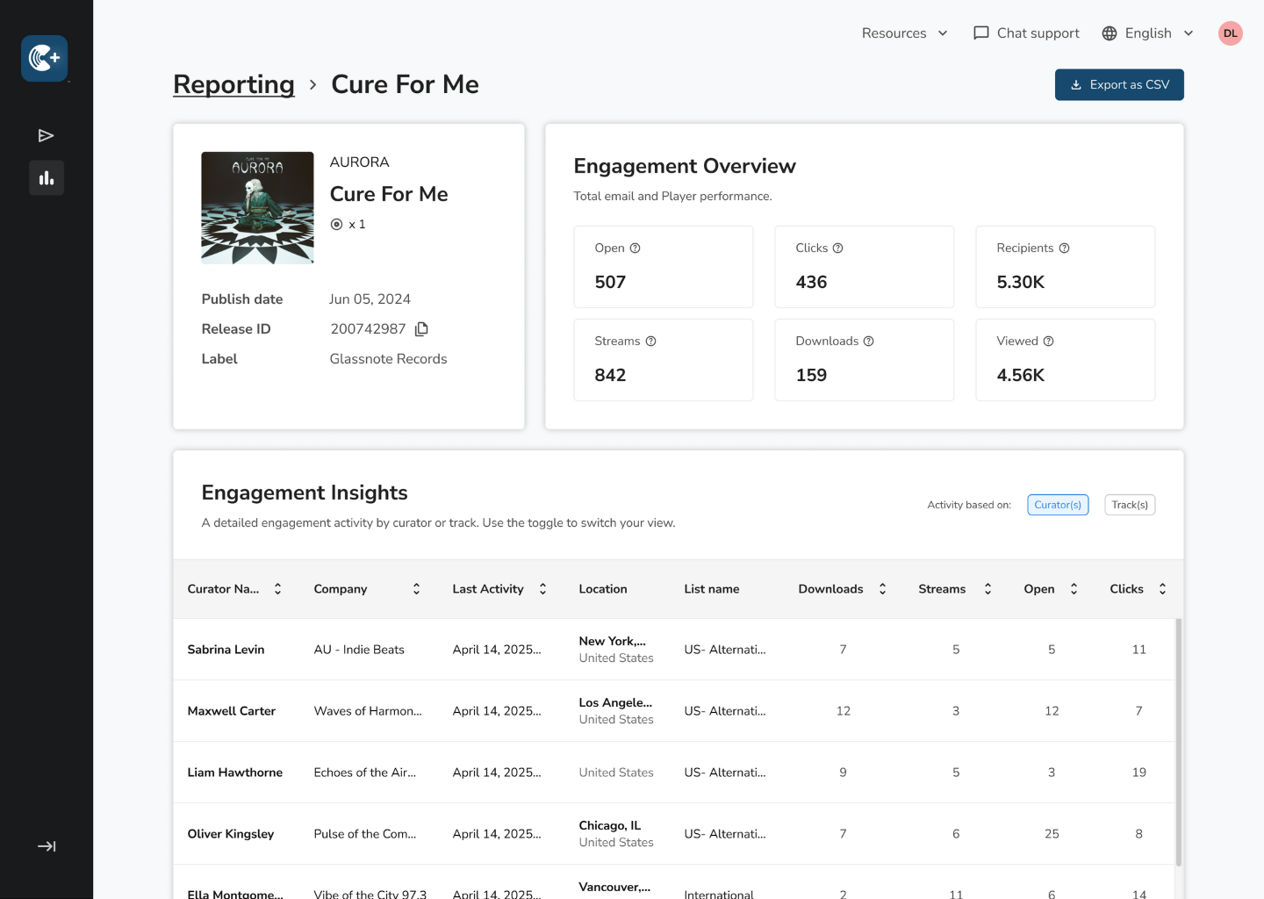The image size is (1264, 899).
Task: Show help info for Downloads metric
Action: click(x=868, y=342)
